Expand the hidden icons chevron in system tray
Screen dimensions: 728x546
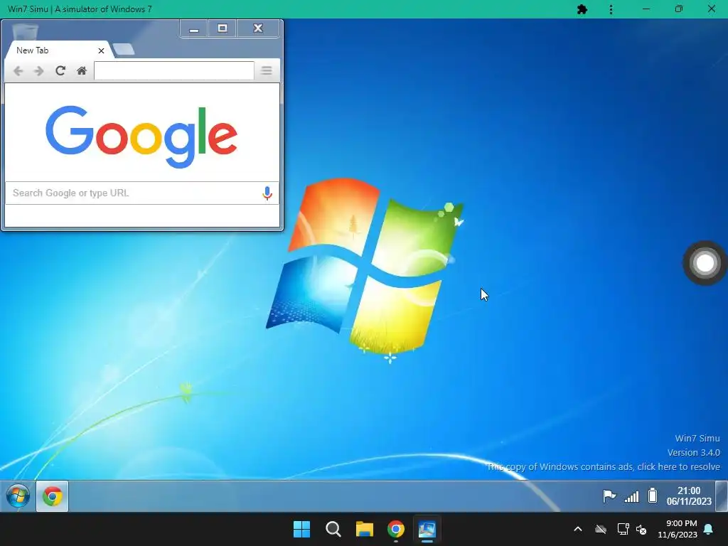click(578, 529)
